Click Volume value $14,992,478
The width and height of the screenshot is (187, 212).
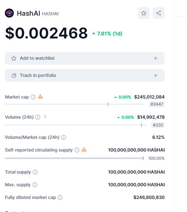tap(151, 117)
